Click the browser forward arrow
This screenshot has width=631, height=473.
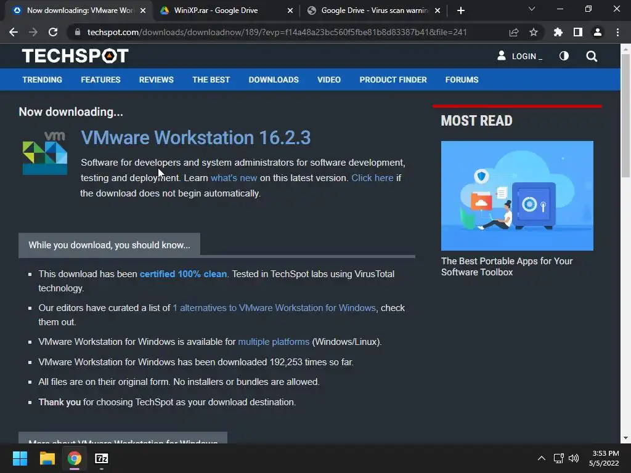33,32
